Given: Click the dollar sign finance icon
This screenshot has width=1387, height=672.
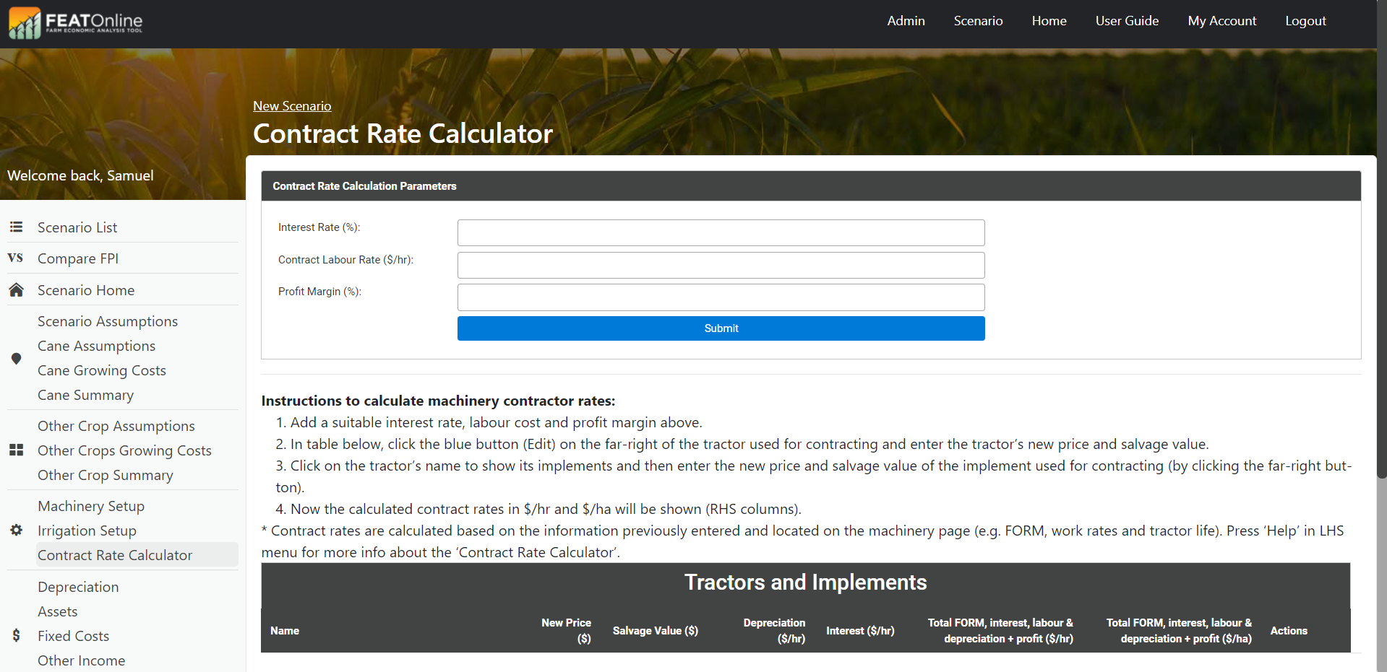Looking at the screenshot, I should pyautogui.click(x=16, y=636).
